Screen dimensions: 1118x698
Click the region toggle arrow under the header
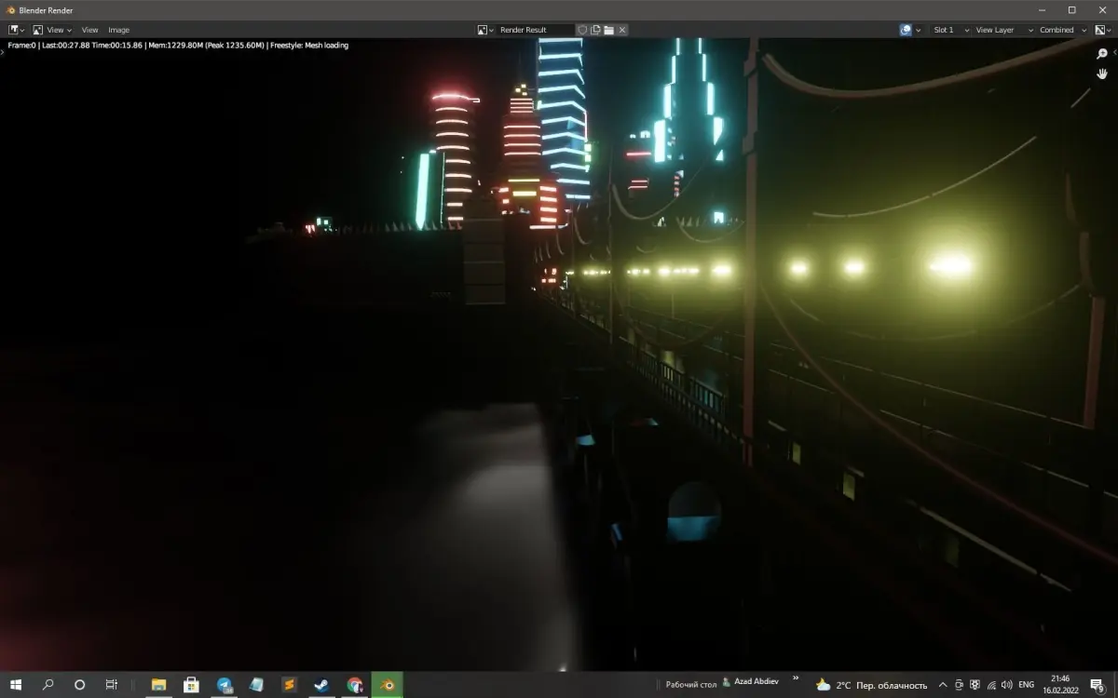(3, 53)
